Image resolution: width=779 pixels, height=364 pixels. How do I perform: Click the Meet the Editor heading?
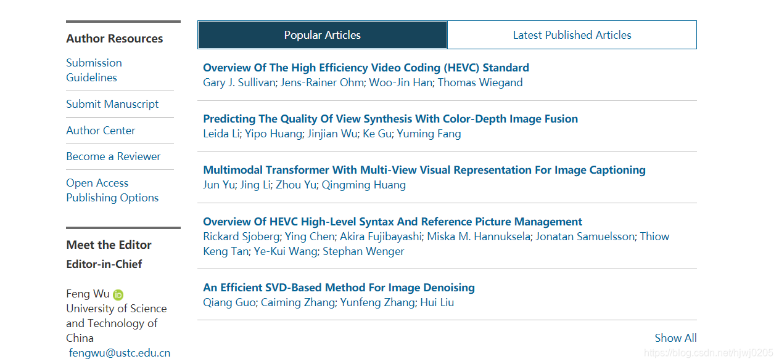[x=109, y=245]
